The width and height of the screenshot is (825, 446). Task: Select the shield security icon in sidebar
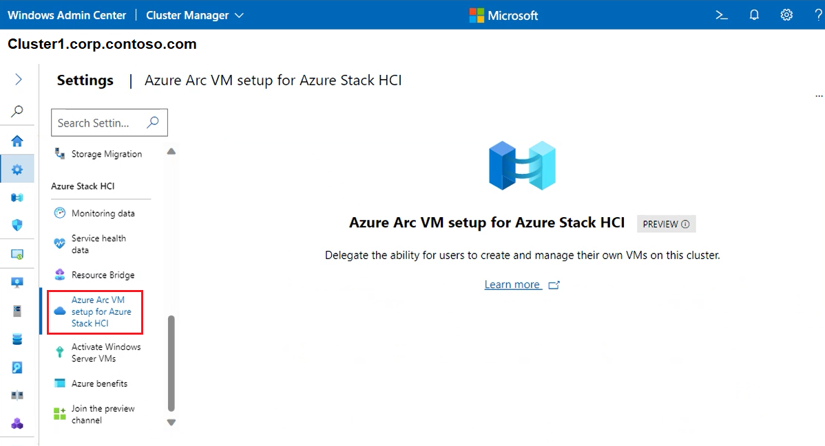click(17, 225)
